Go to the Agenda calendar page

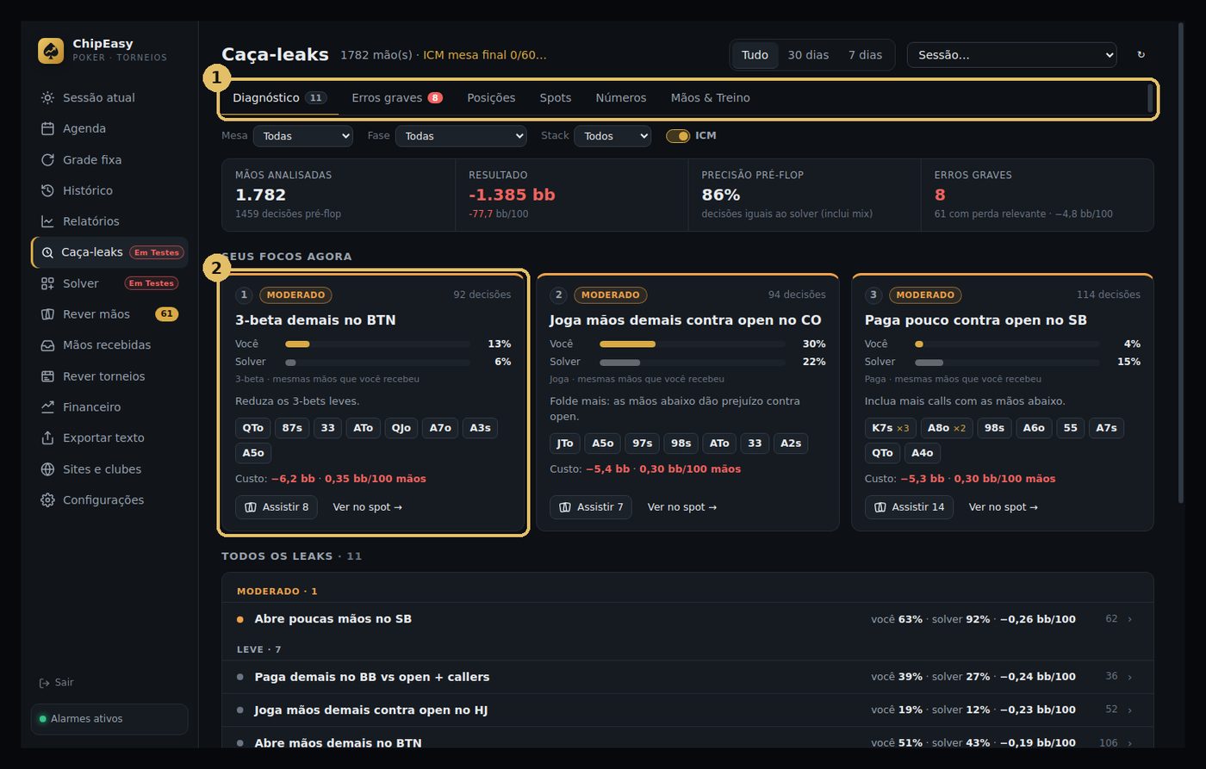(109, 128)
